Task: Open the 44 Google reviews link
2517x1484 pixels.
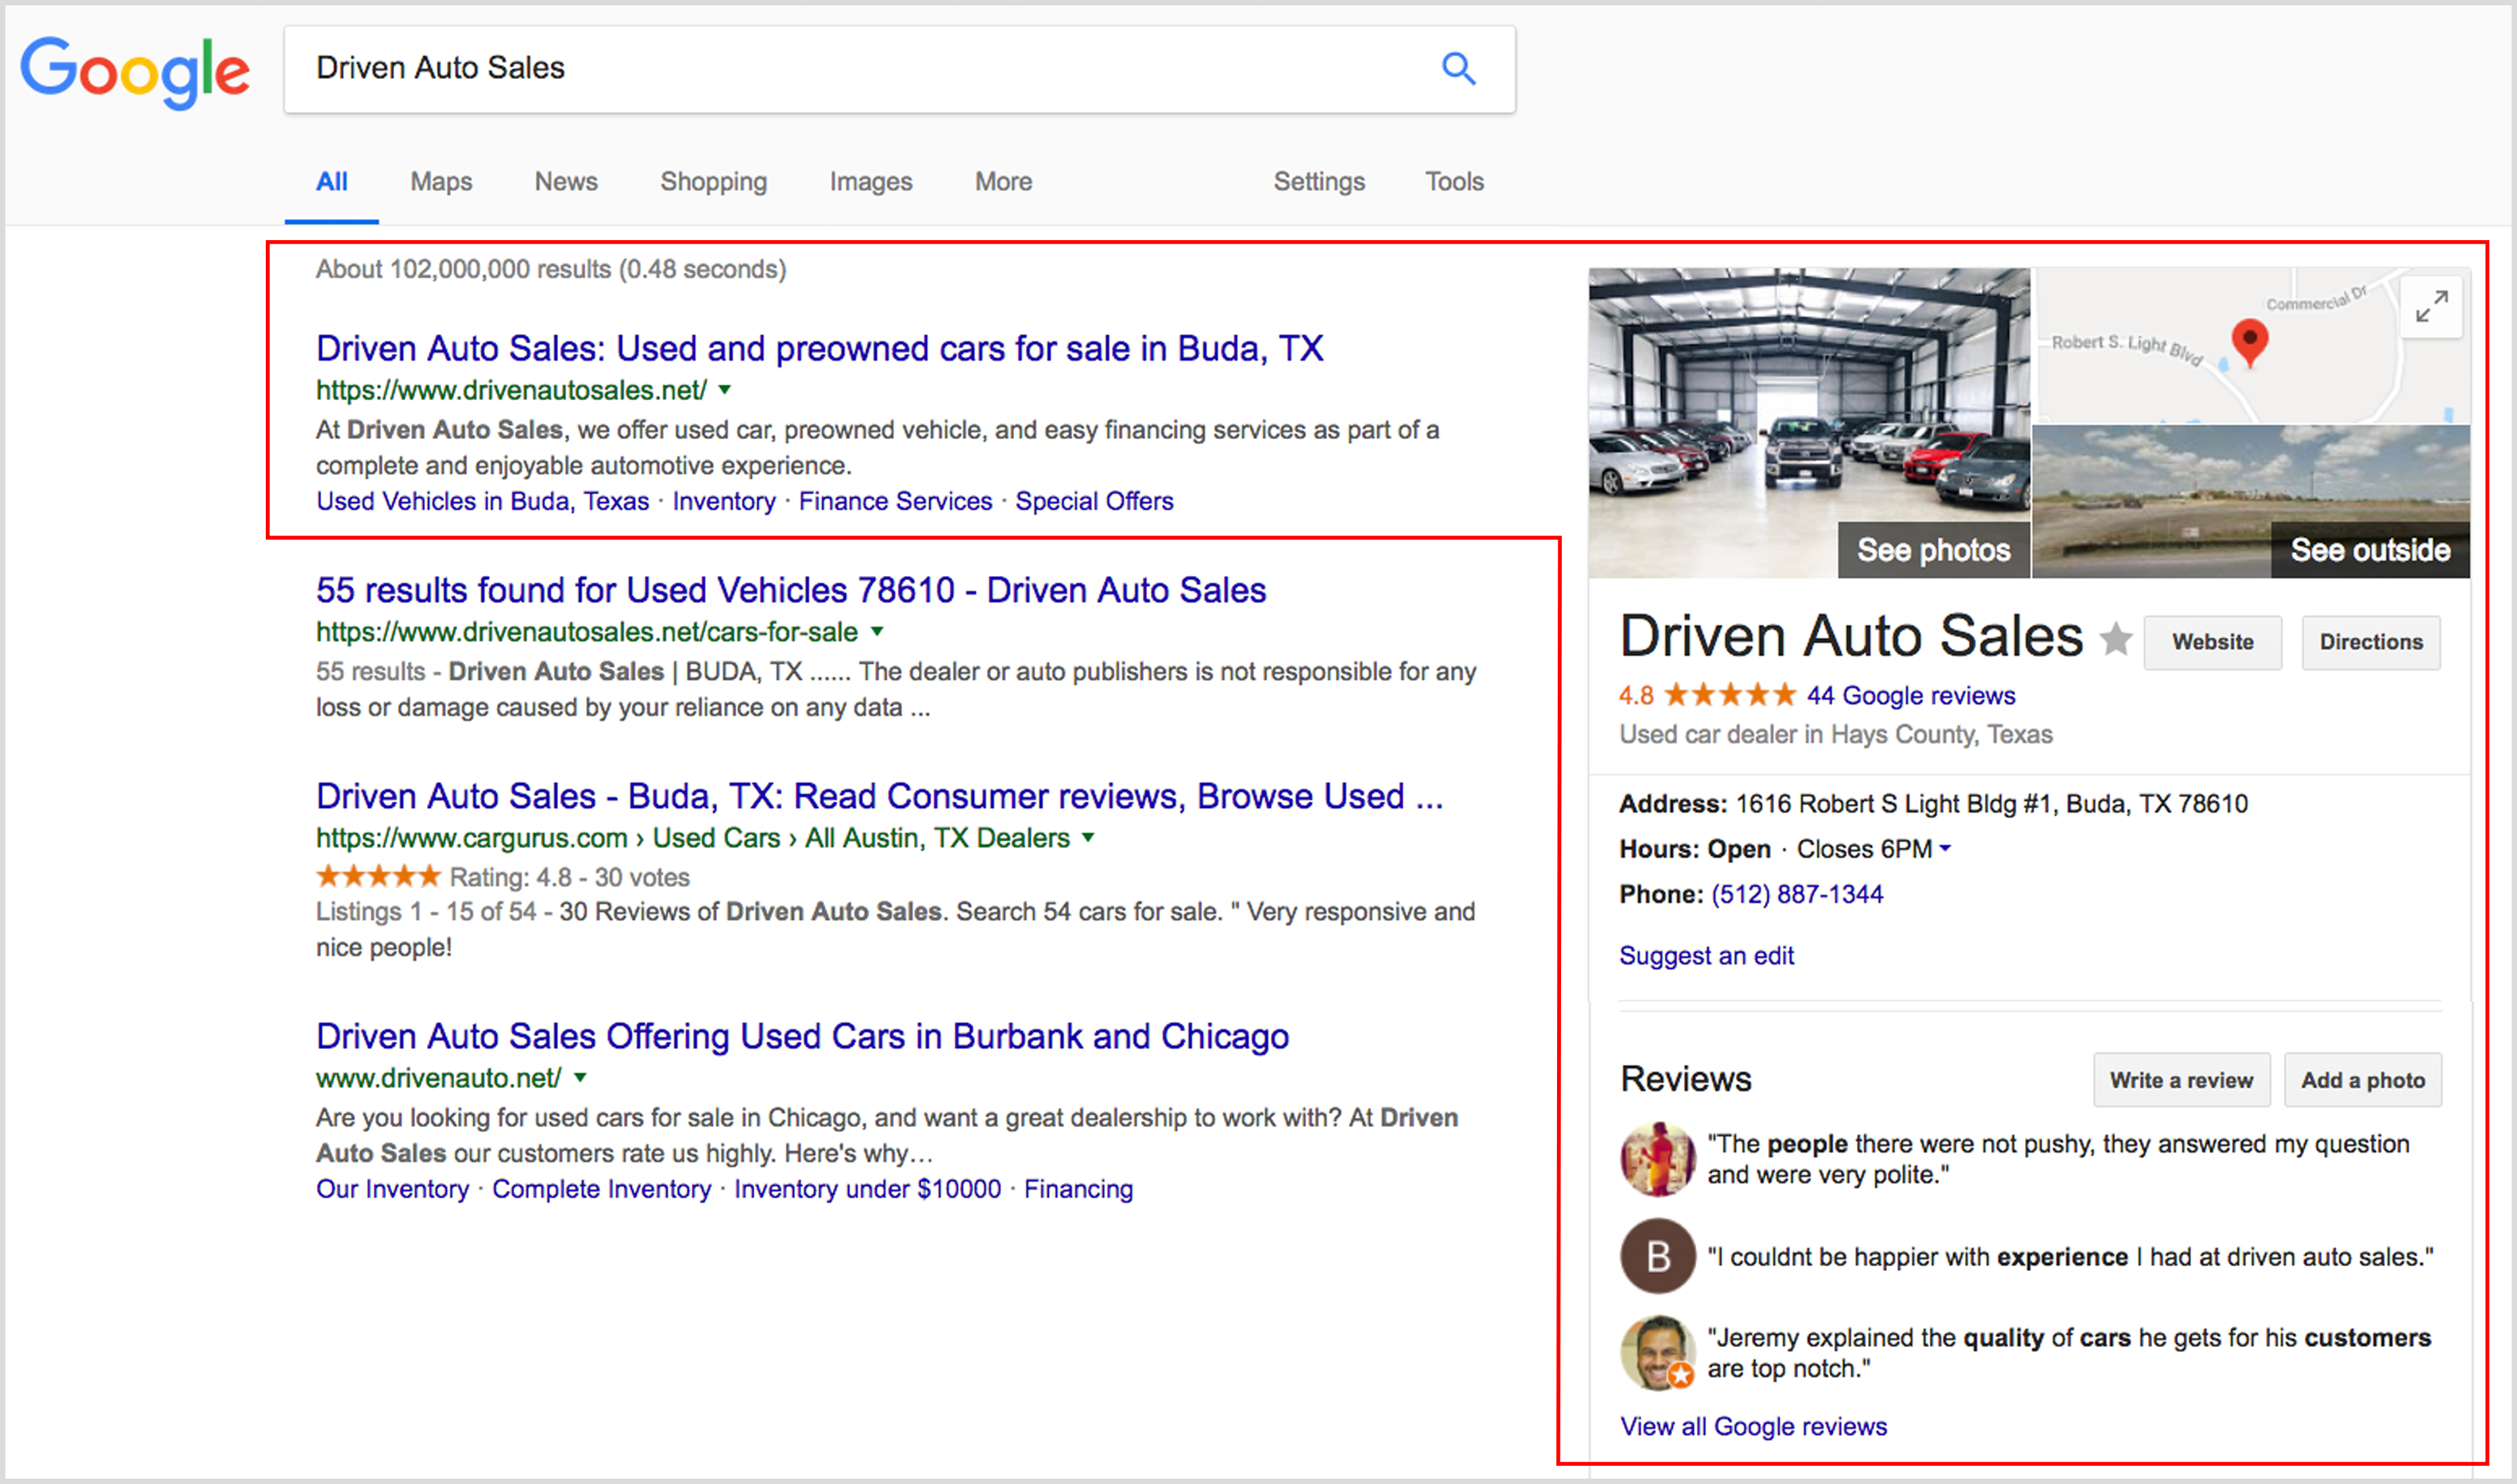Action: tap(1910, 695)
